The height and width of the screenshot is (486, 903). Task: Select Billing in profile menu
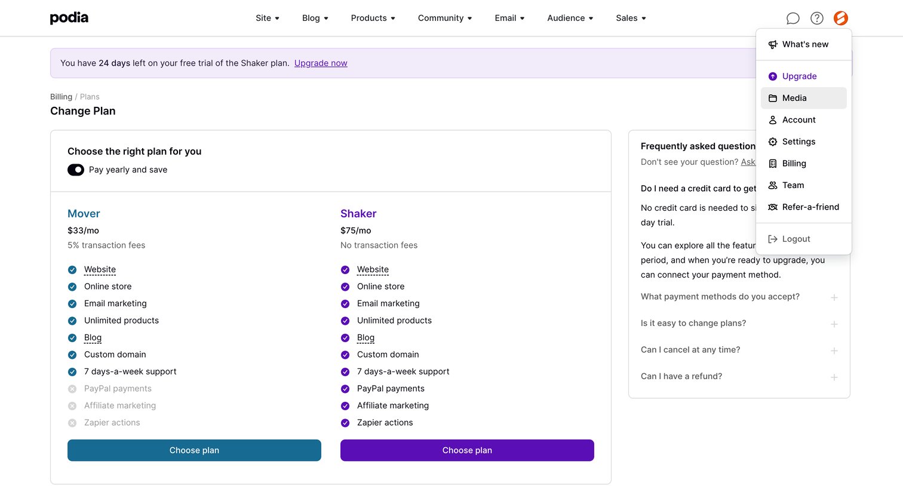coord(804,164)
